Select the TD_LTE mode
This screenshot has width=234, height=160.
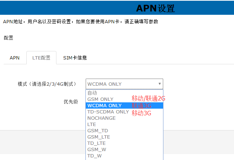pyautogui.click(x=97, y=143)
